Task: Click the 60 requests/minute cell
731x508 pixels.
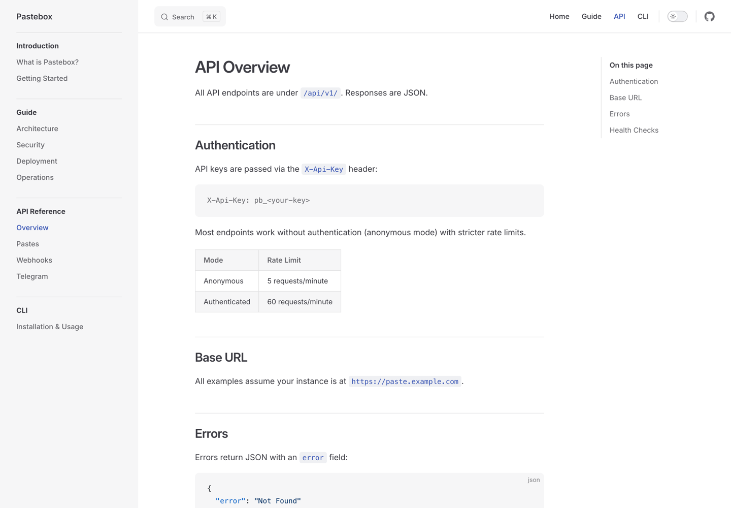Action: [300, 302]
